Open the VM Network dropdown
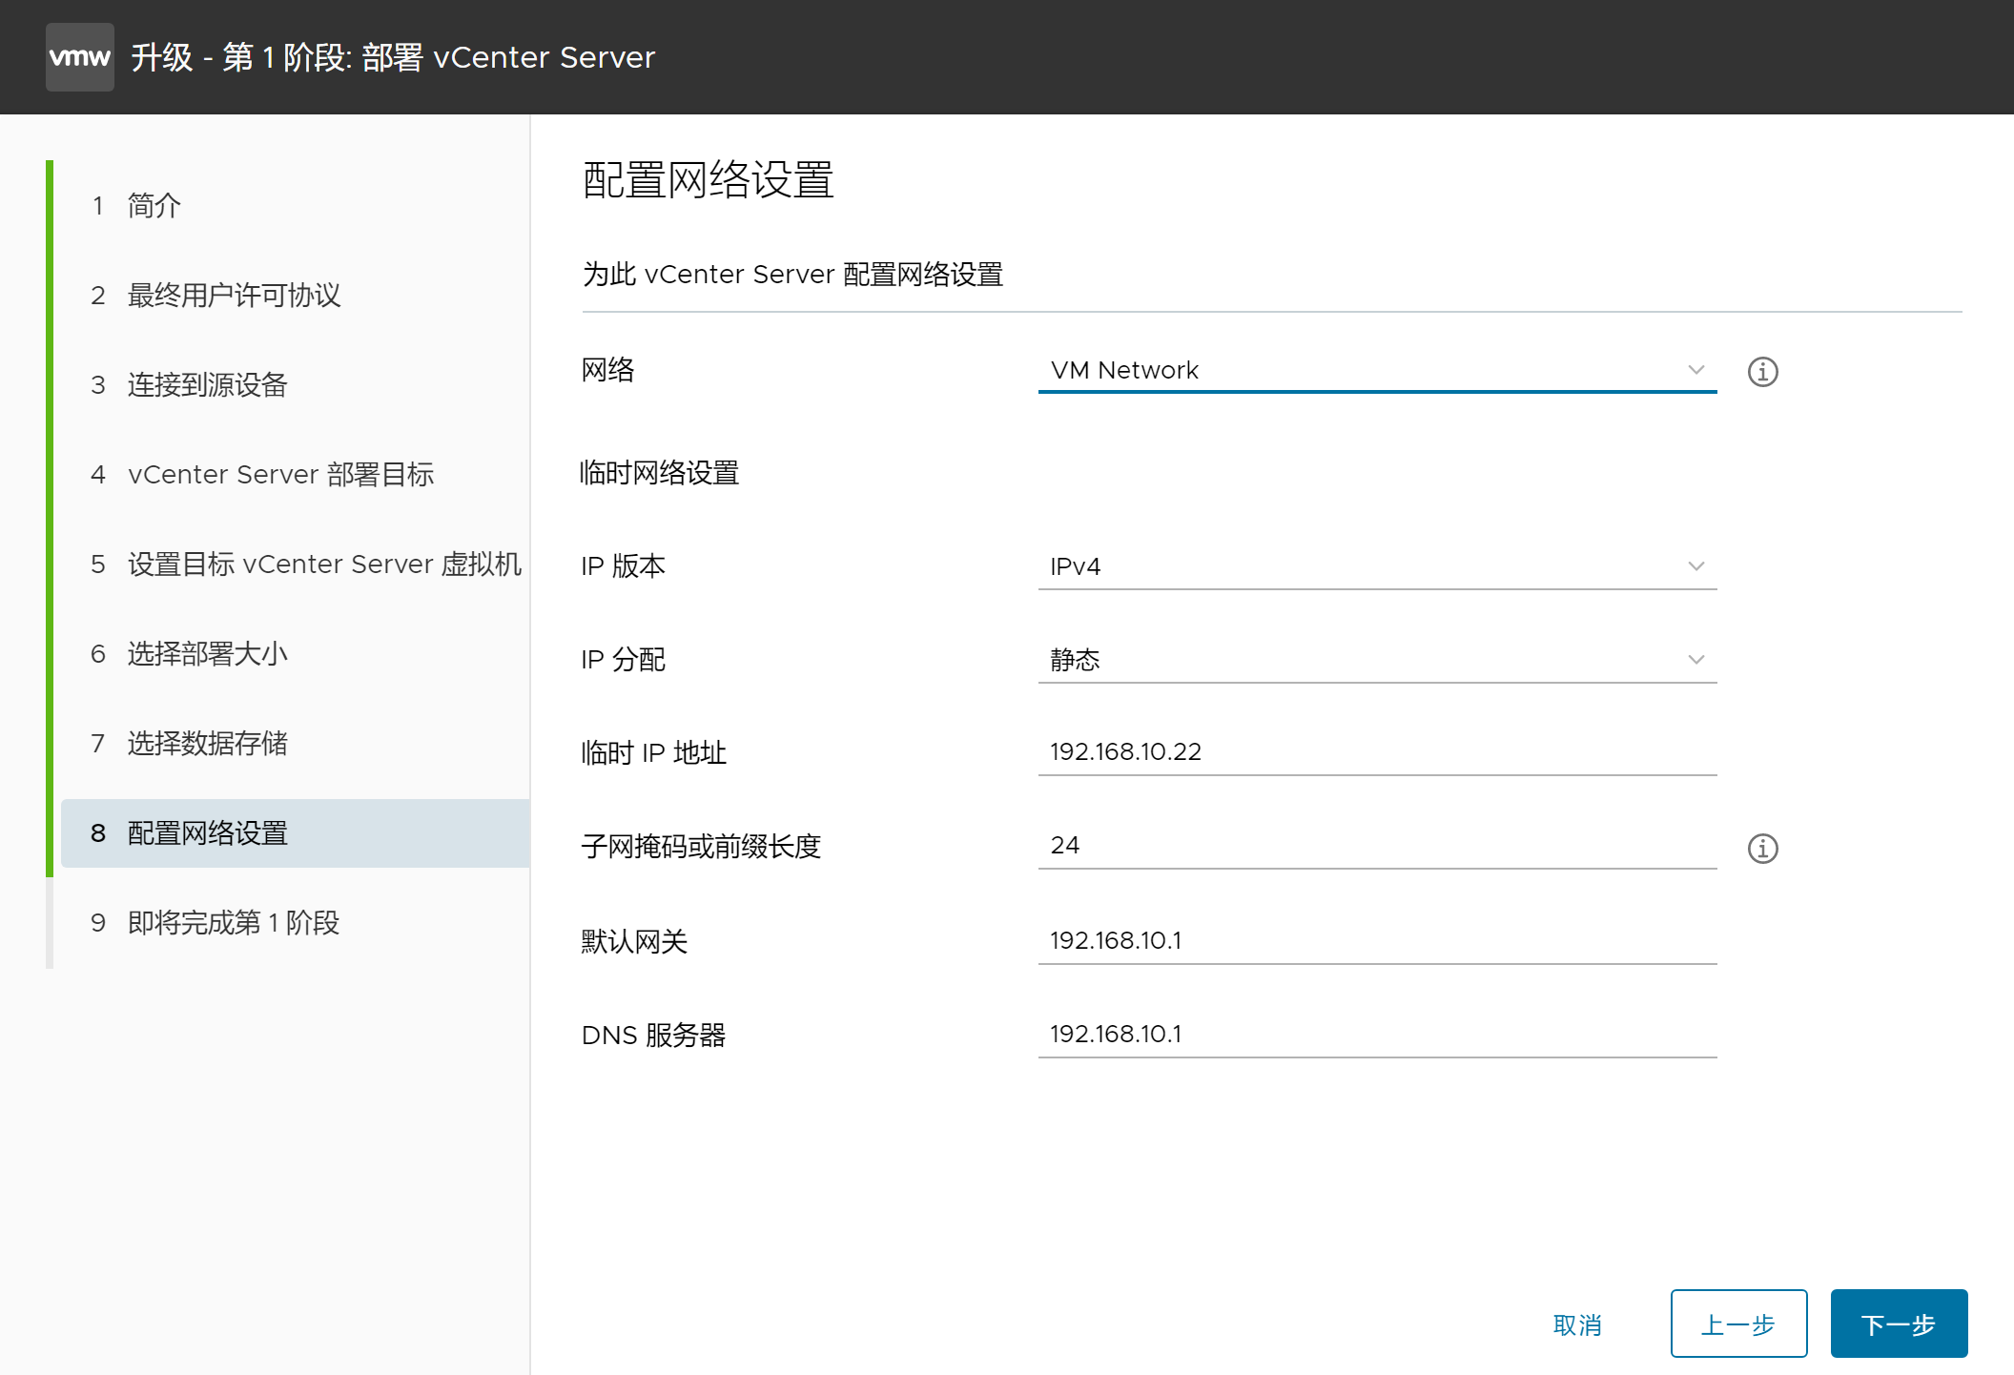This screenshot has width=2014, height=1375. coord(1377,370)
